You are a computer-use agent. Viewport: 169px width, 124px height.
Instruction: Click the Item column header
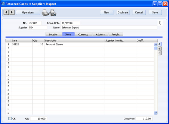coord(22,41)
